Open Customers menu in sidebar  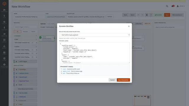pyautogui.click(x=4, y=29)
